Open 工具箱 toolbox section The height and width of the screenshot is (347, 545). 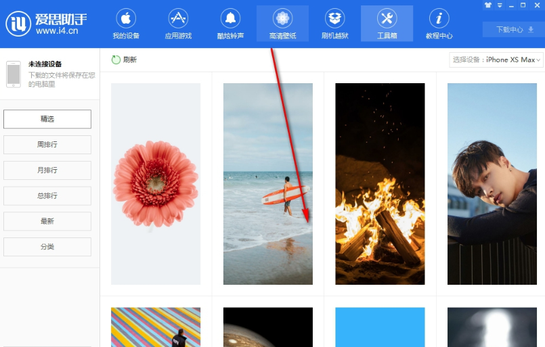[387, 24]
